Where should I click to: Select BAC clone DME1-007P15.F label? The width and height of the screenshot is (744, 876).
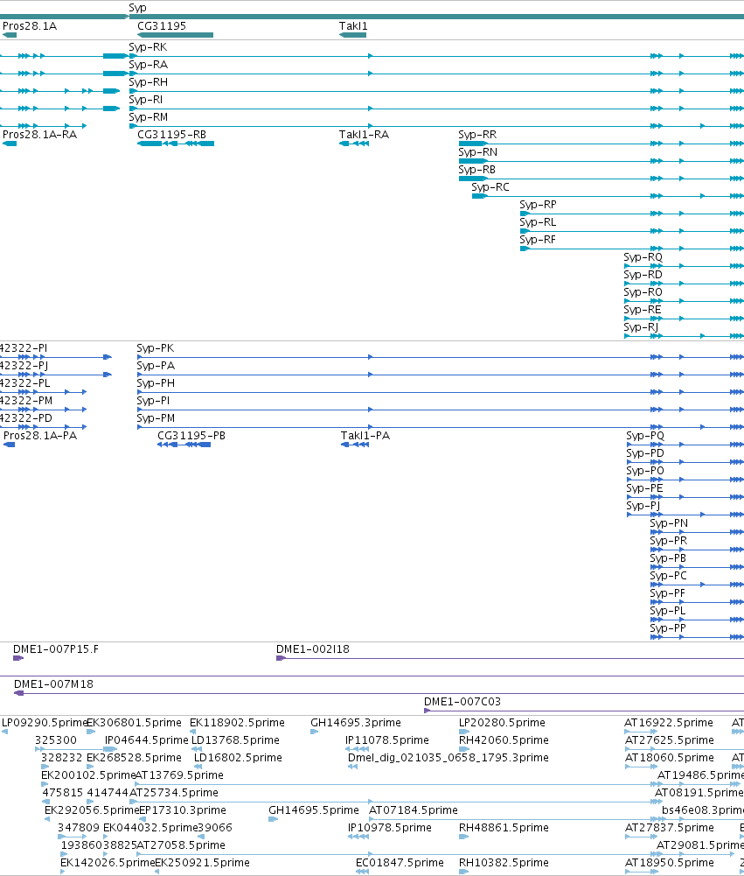click(56, 649)
